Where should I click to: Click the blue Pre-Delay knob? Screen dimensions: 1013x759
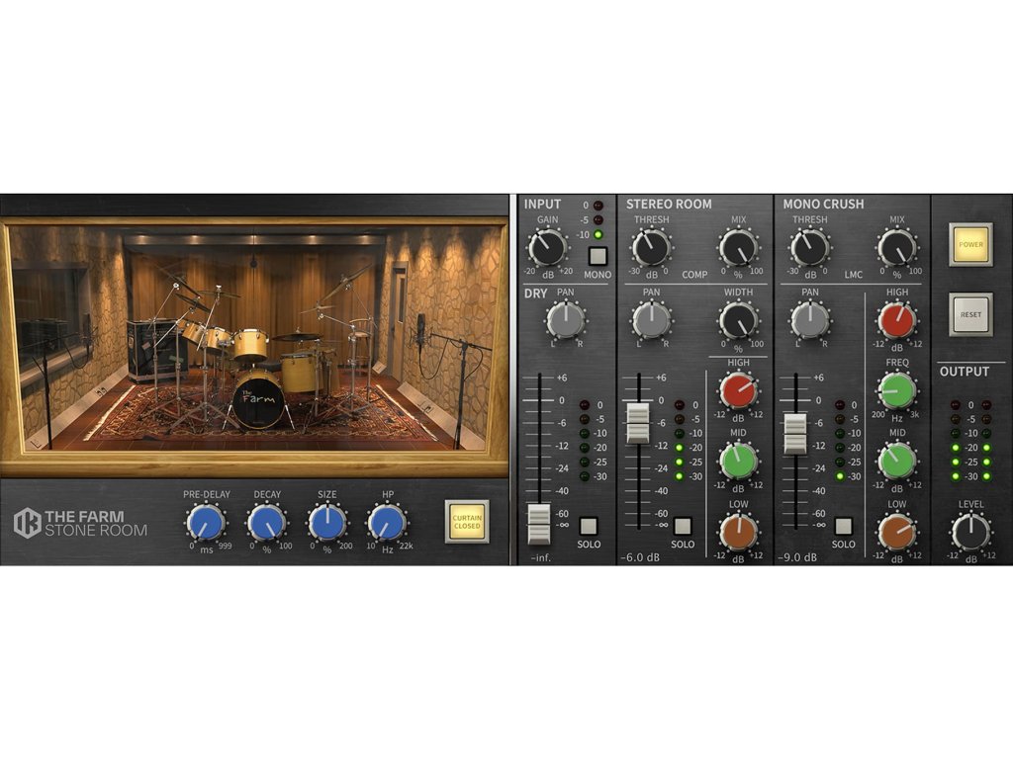205,522
